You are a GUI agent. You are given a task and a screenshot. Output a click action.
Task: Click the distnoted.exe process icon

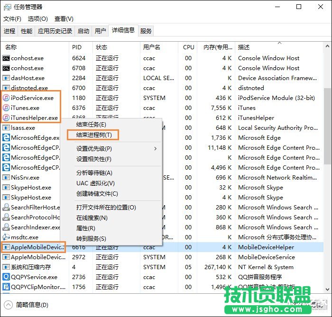click(x=6, y=88)
